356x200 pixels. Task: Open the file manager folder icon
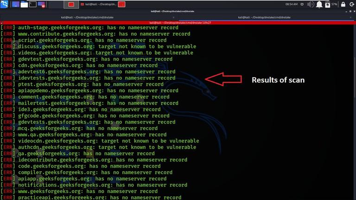click(x=24, y=4)
